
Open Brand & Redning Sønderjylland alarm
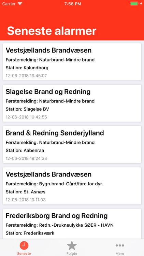(x=72, y=144)
